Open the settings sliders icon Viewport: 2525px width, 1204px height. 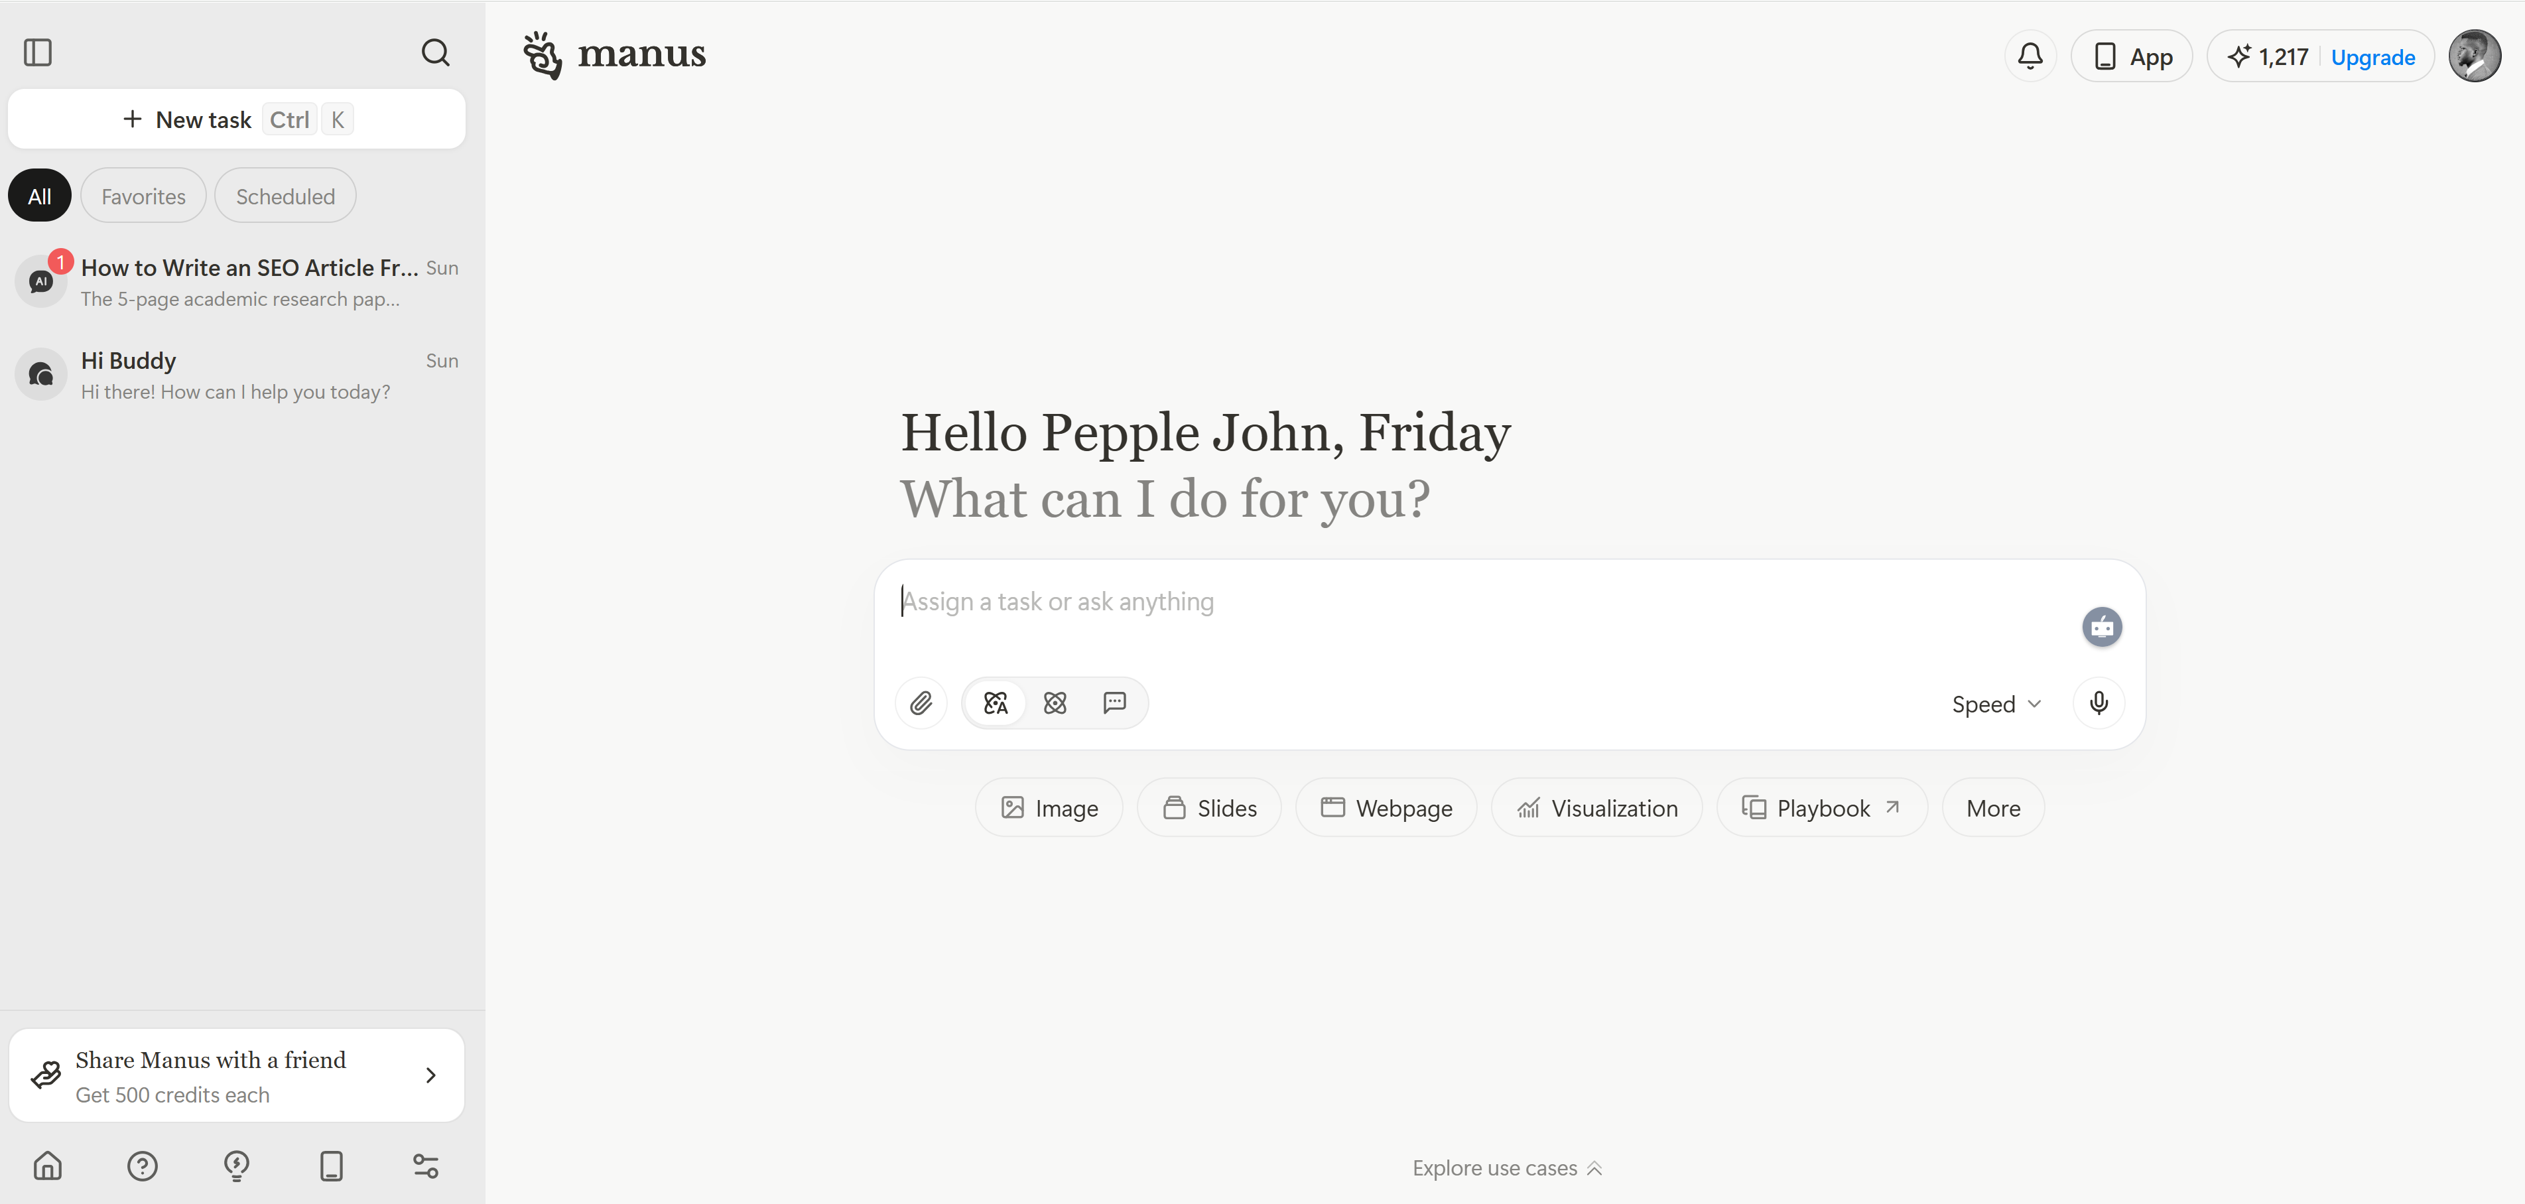[425, 1166]
